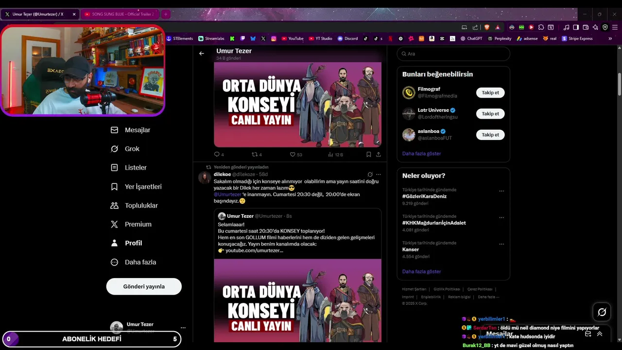
Task: Click the Brave Shields lion icon
Action: pos(486,27)
